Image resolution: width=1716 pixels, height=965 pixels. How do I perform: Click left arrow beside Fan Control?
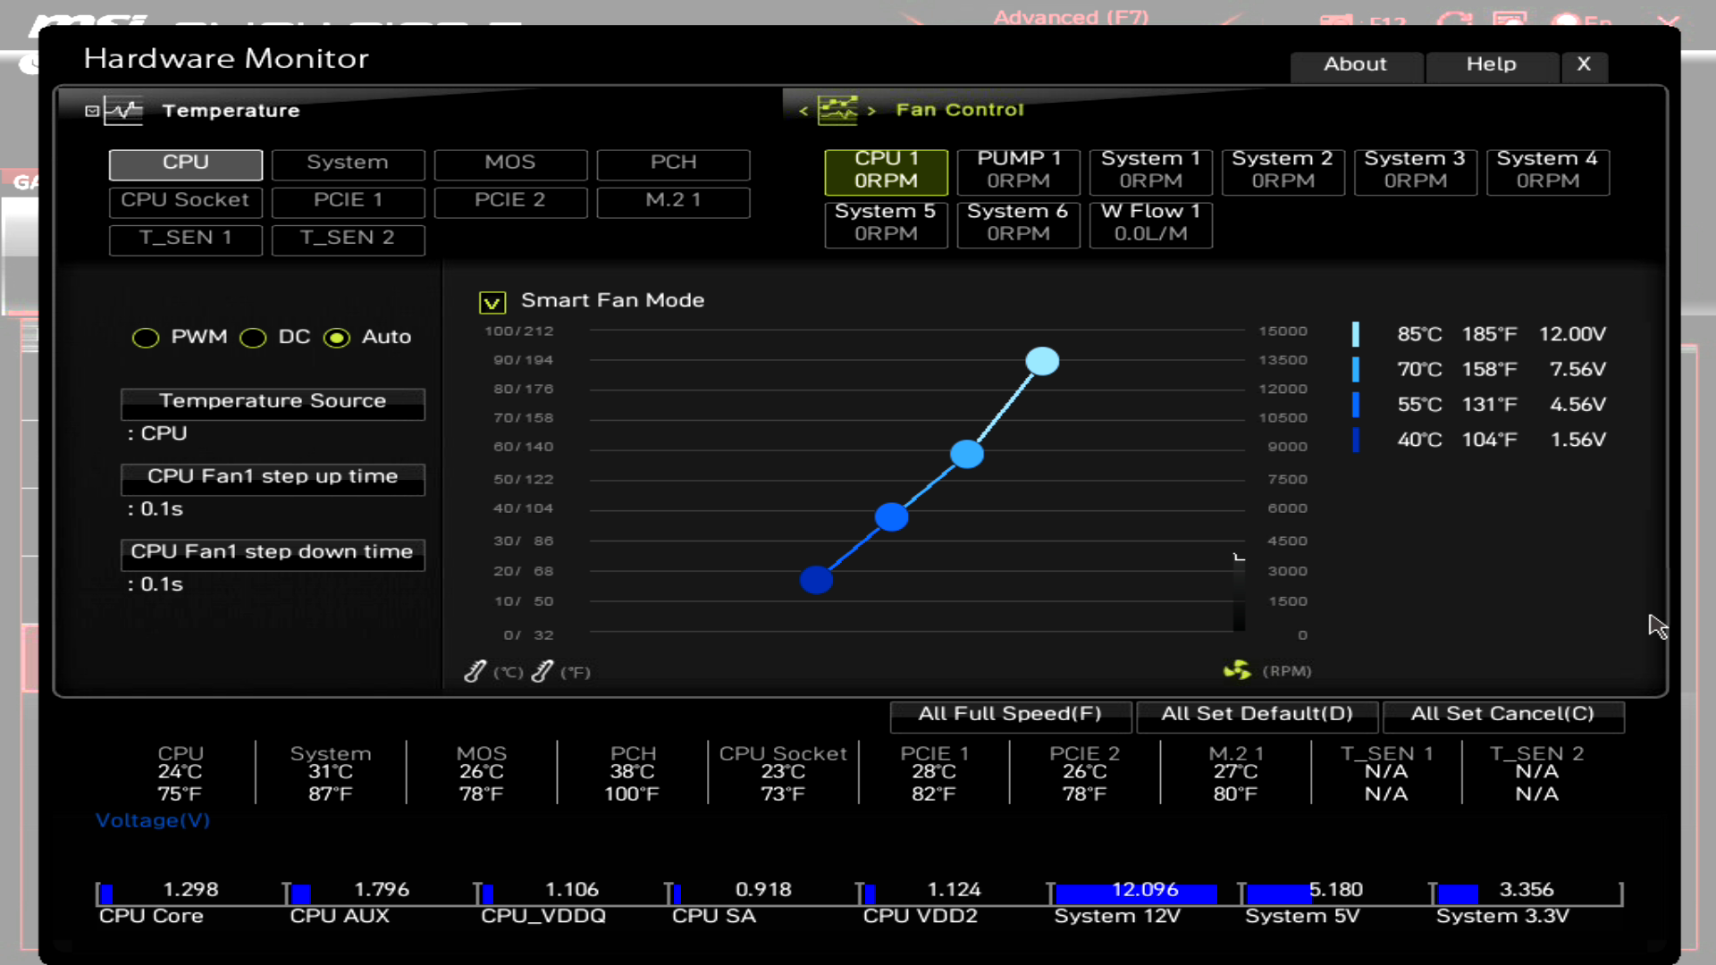[x=803, y=111]
